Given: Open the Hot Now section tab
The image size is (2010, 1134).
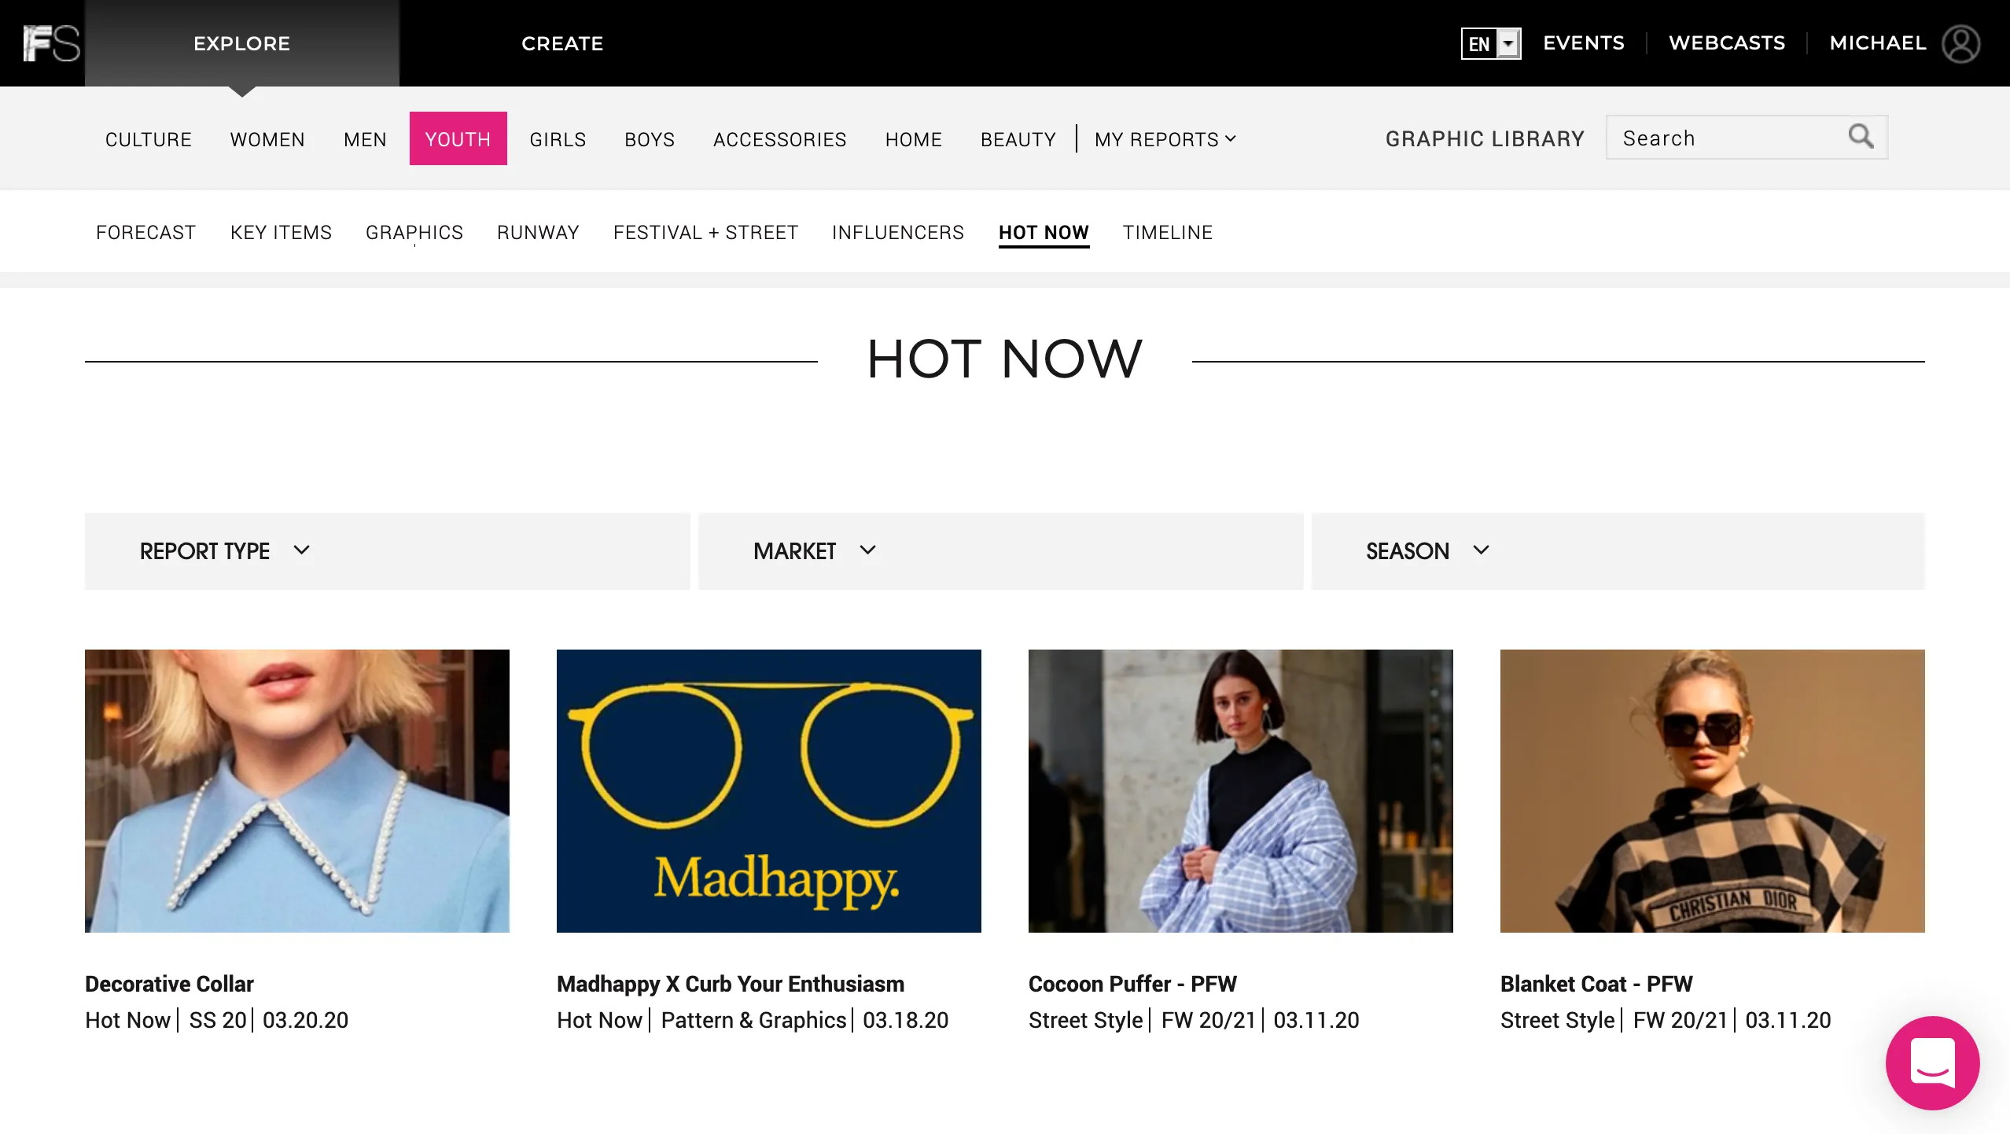Looking at the screenshot, I should point(1044,233).
